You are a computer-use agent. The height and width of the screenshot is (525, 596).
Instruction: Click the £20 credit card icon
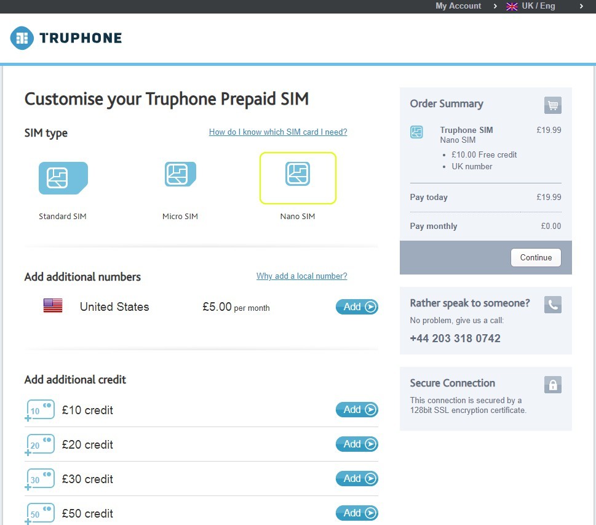tap(40, 444)
